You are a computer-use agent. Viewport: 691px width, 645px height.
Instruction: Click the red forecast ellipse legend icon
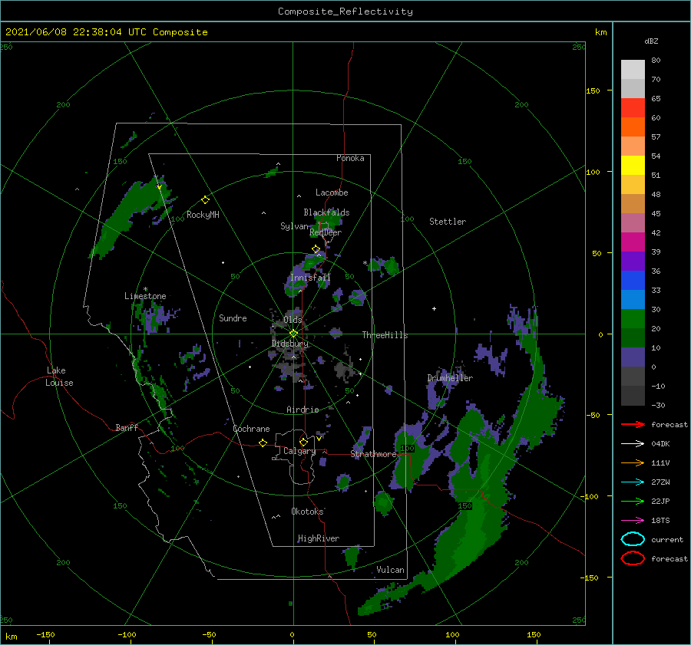(633, 558)
